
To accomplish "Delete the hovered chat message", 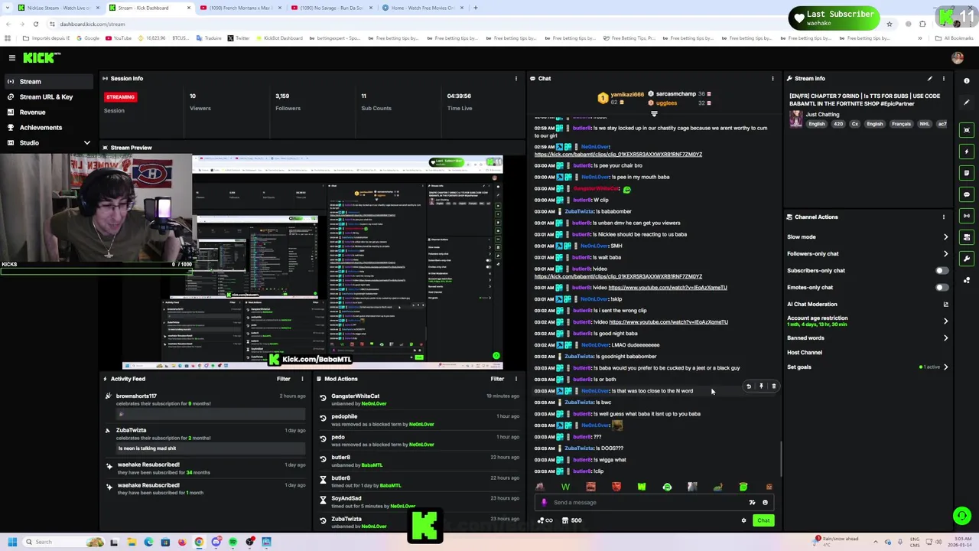I will [773, 386].
